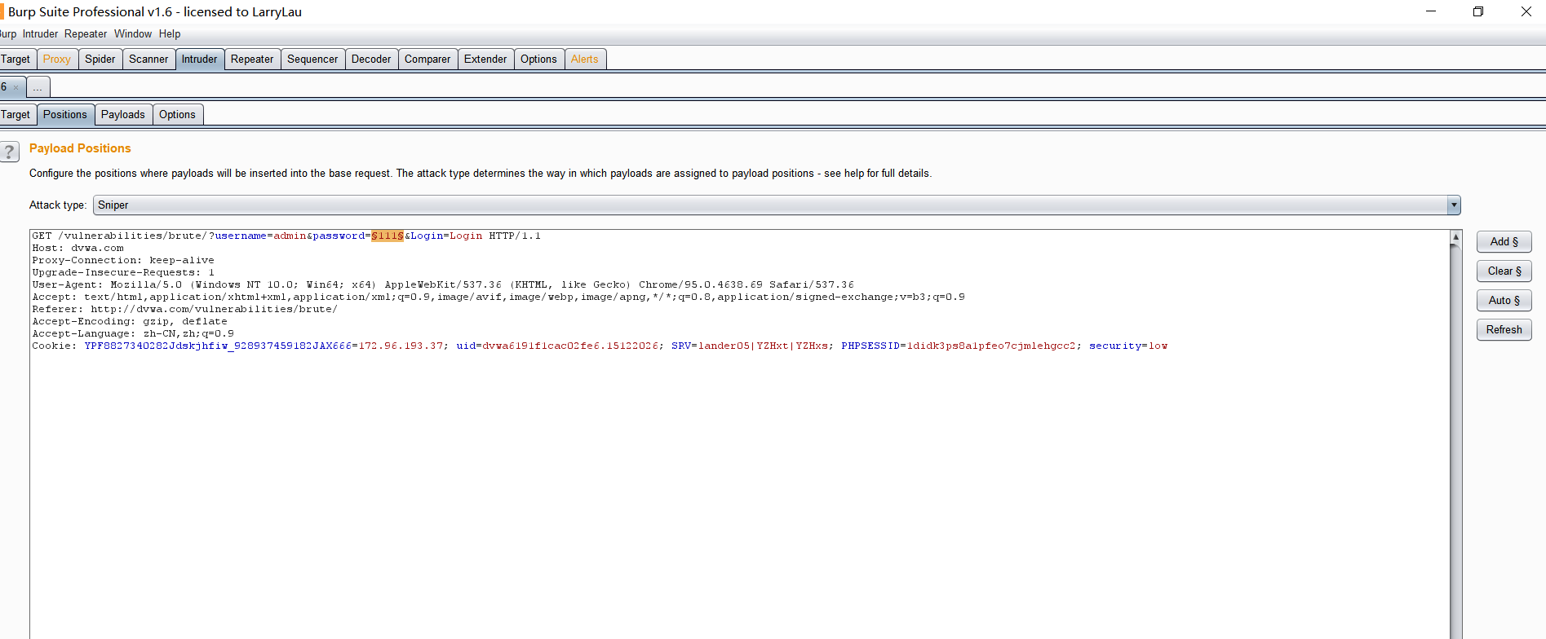The height and width of the screenshot is (639, 1546).
Task: Click the Host: dvwa.com header line
Action: pyautogui.click(x=78, y=248)
